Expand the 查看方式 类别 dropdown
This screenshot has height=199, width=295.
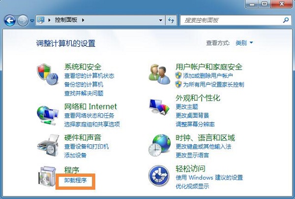point(244,43)
